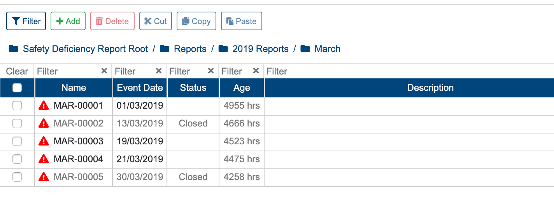Image resolution: width=554 pixels, height=201 pixels.
Task: Open report MAR-00003
Action: click(79, 141)
